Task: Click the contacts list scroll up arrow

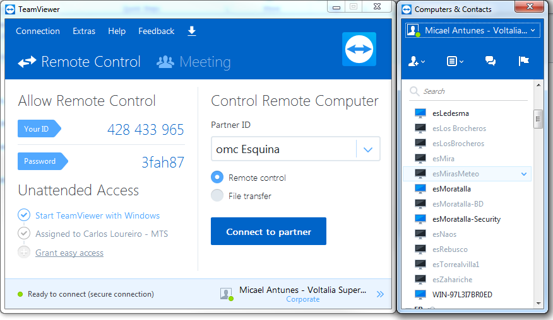Action: tap(538, 85)
